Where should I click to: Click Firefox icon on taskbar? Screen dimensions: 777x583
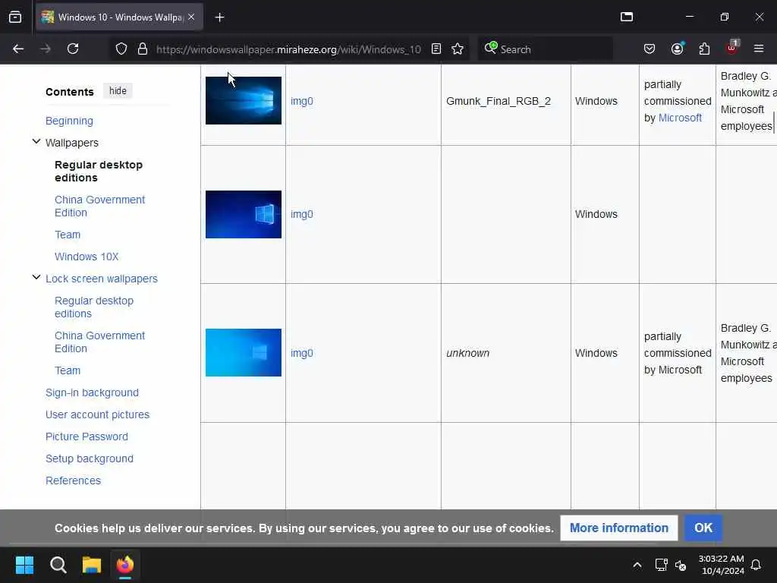point(125,565)
